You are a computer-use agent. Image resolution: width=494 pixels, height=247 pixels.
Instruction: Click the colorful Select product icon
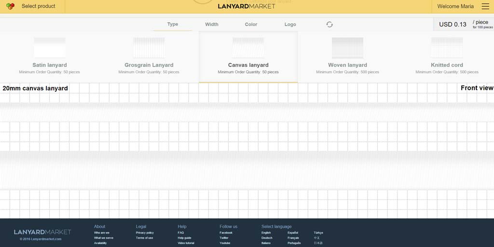(10, 6)
